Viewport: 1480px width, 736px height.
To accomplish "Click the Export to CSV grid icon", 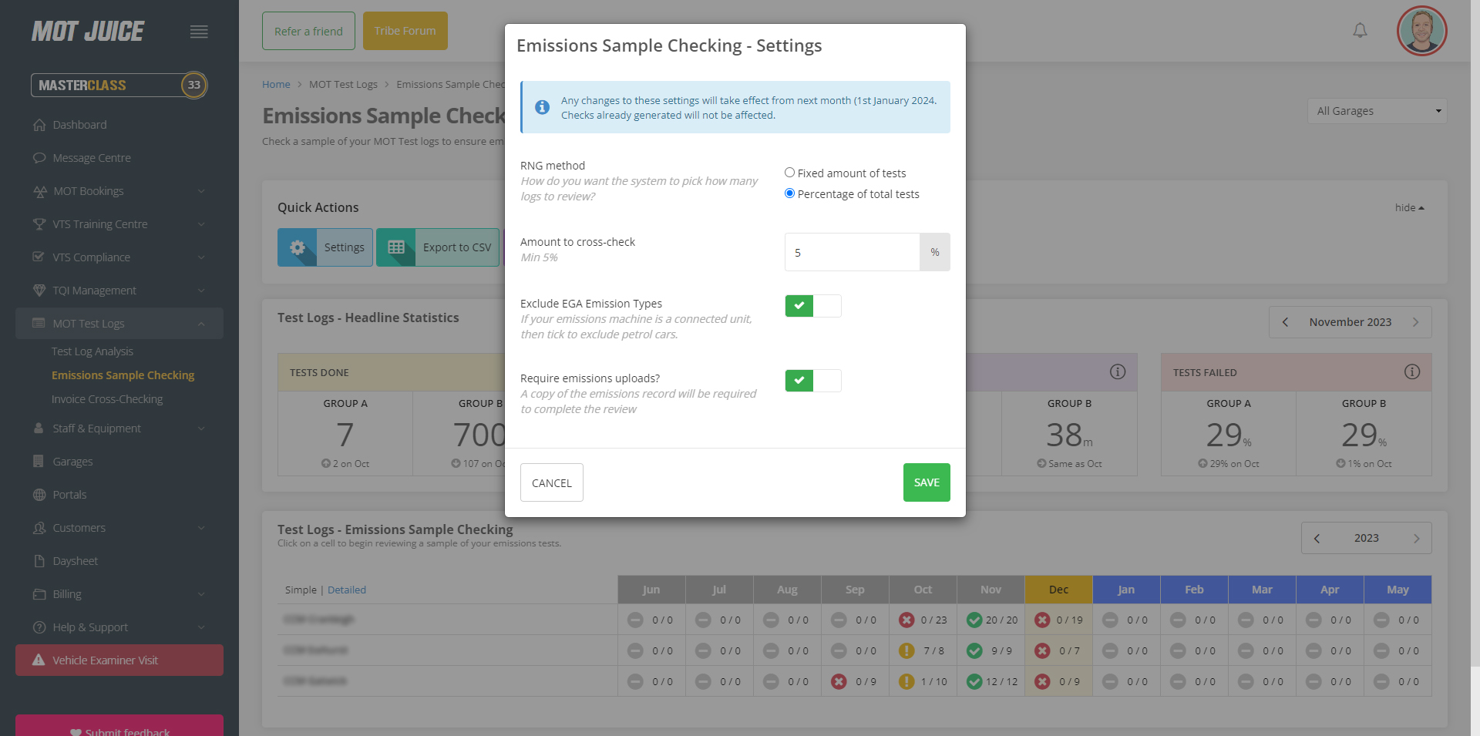I will pos(396,247).
